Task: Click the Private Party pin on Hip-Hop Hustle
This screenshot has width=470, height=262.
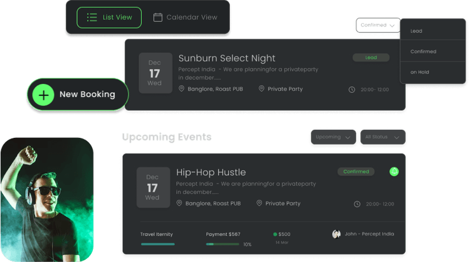Action: pyautogui.click(x=259, y=203)
